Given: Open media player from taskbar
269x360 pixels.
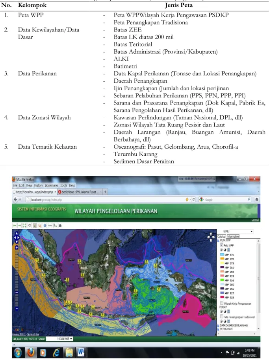Looking at the screenshot, I should click(43, 353).
